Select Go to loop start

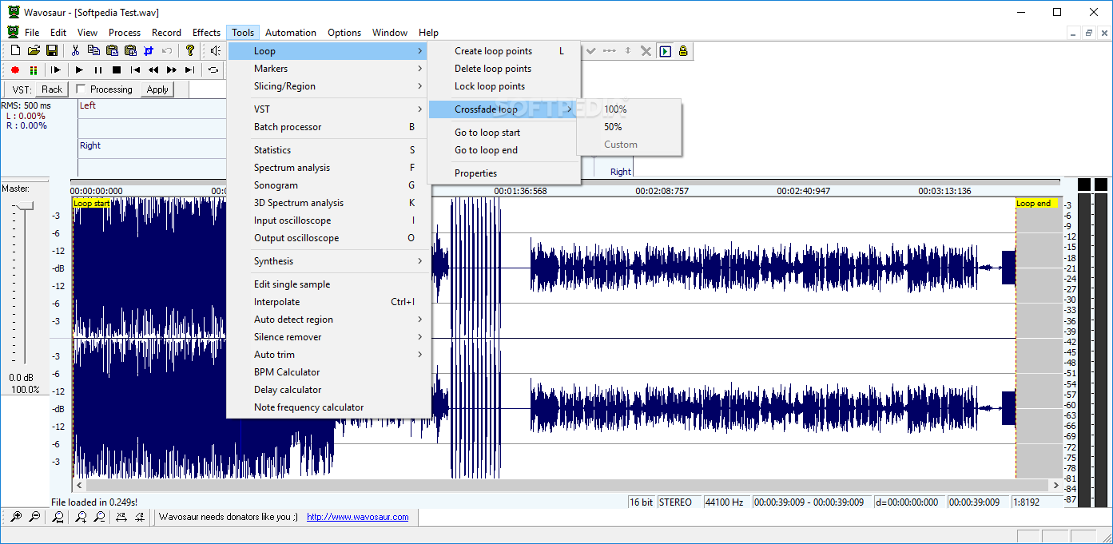[503, 133]
